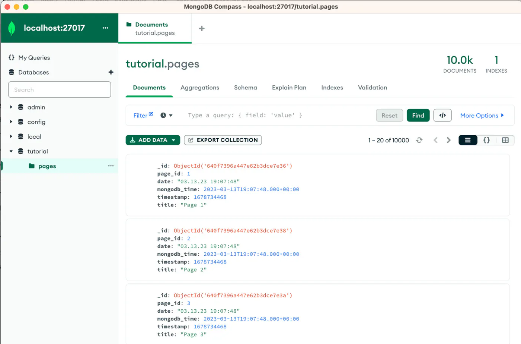Click the Reset button

coord(389,116)
